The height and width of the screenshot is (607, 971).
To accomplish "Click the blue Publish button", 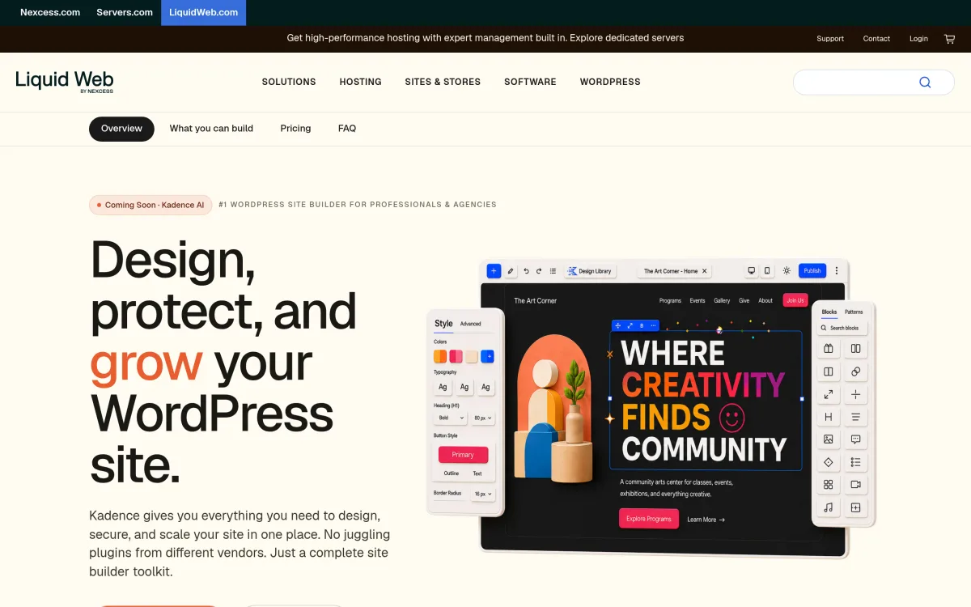I will coord(812,271).
